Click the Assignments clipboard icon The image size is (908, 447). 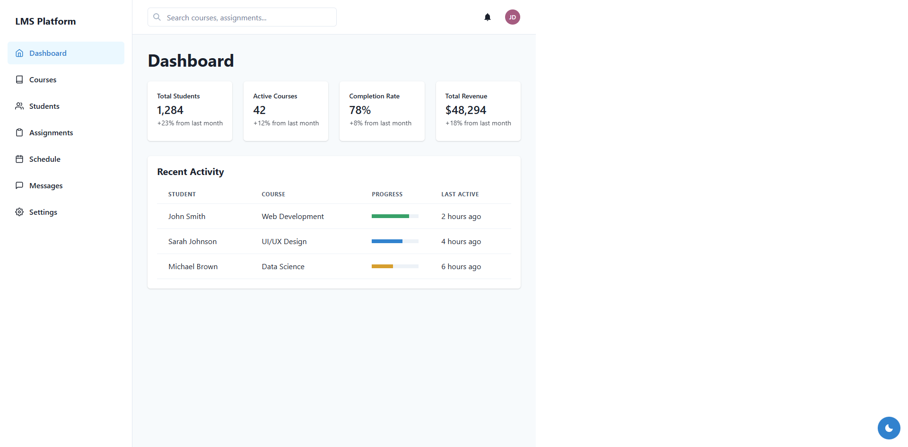(x=19, y=132)
